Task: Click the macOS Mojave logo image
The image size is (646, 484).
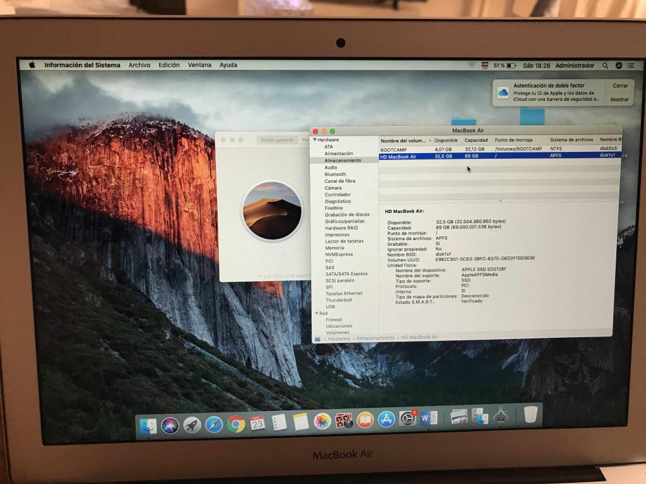Action: [x=272, y=210]
